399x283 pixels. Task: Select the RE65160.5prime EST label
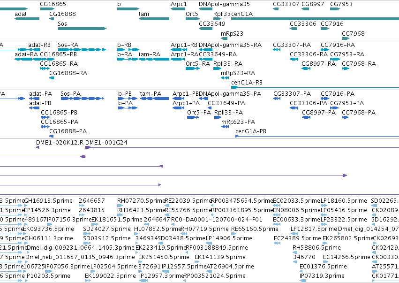tap(255, 229)
